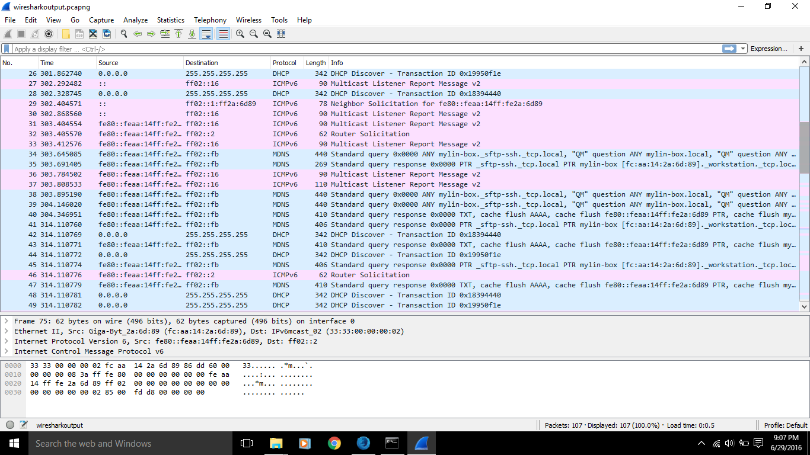The width and height of the screenshot is (810, 455).
Task: Click the Expression... button
Action: coord(768,49)
